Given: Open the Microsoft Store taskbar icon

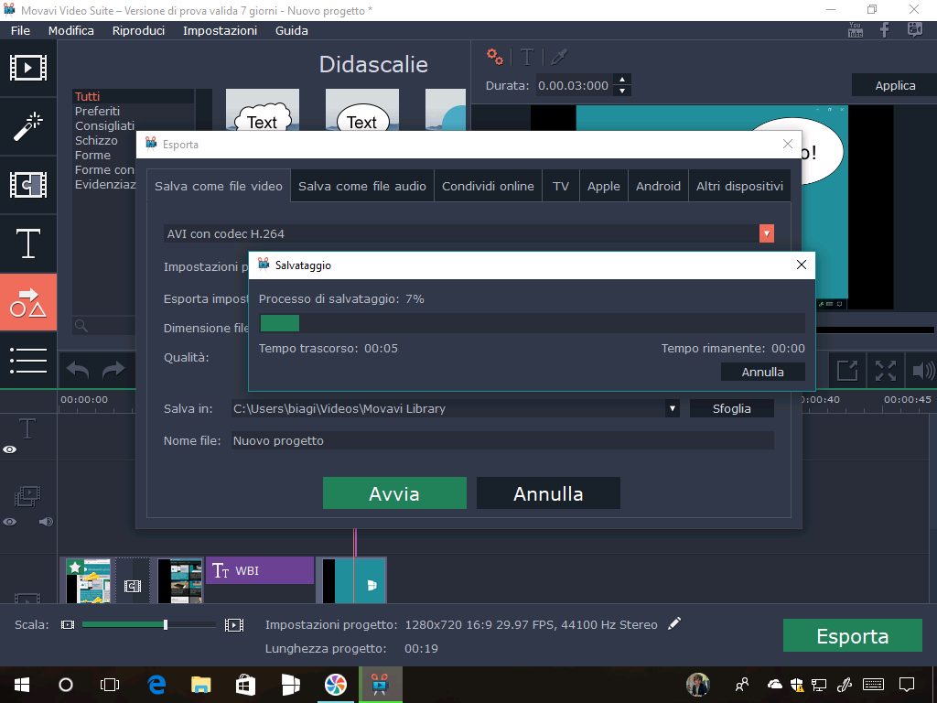Looking at the screenshot, I should (245, 685).
